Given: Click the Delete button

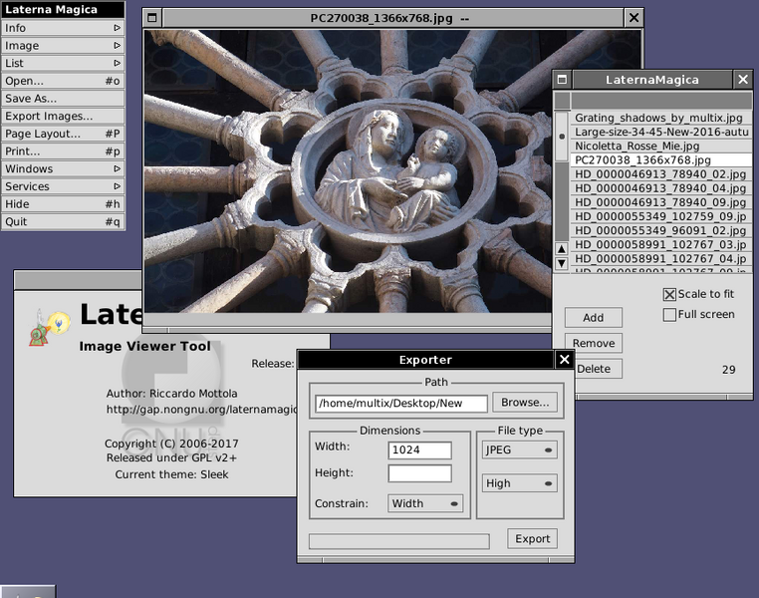Looking at the screenshot, I should [599, 369].
